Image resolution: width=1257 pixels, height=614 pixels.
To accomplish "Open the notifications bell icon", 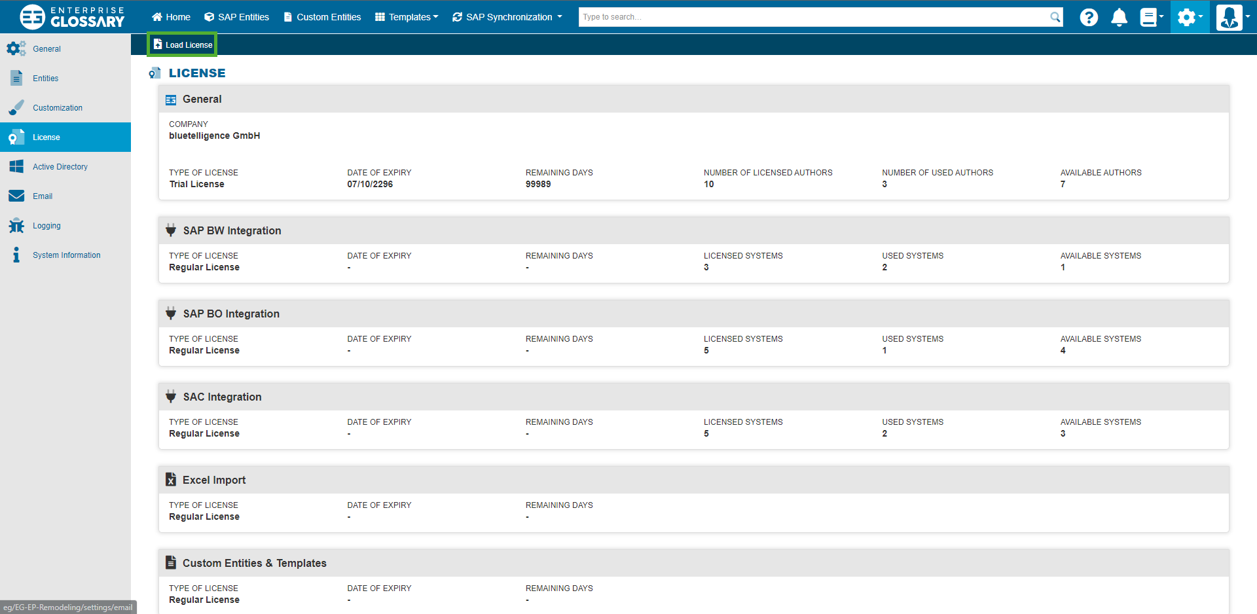I will click(x=1119, y=17).
